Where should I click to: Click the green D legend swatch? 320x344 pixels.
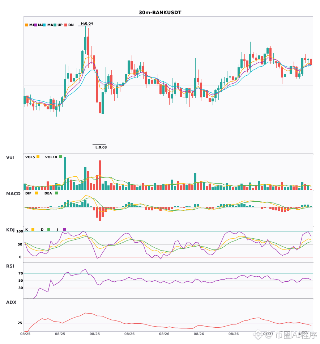49,229
